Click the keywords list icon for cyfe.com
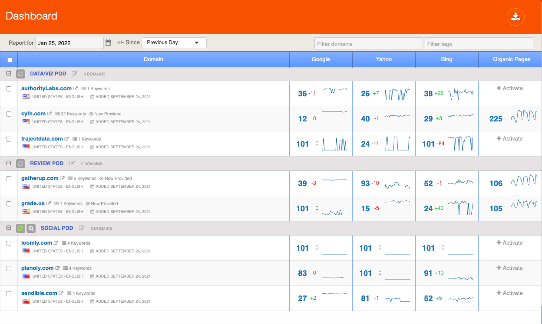The height and width of the screenshot is (324, 542). (57, 114)
